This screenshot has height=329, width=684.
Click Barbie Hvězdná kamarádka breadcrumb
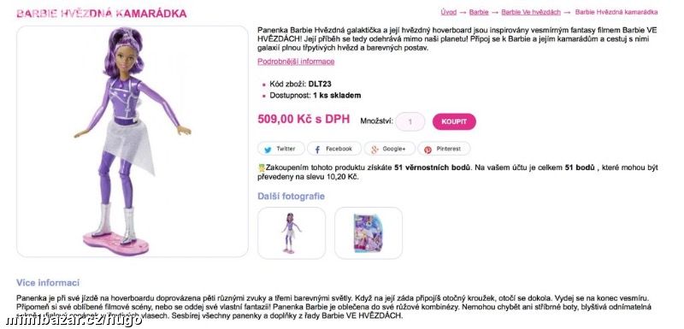616,12
